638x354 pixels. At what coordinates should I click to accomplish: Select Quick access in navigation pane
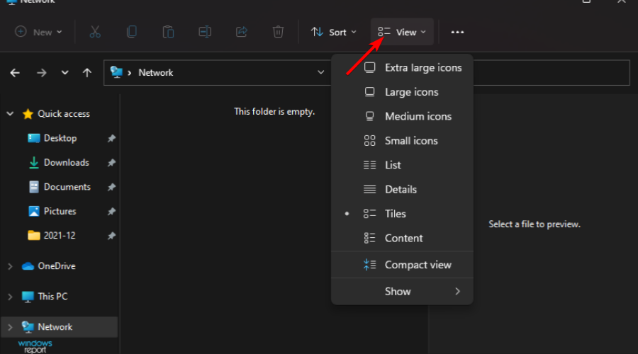pos(64,114)
